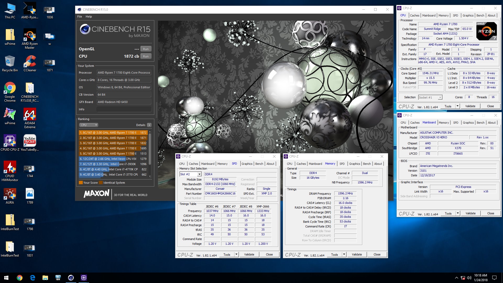503x283 pixels.
Task: Open AMD Ryzen processor name field in Cinebench
Action: pyautogui.click(x=124, y=73)
